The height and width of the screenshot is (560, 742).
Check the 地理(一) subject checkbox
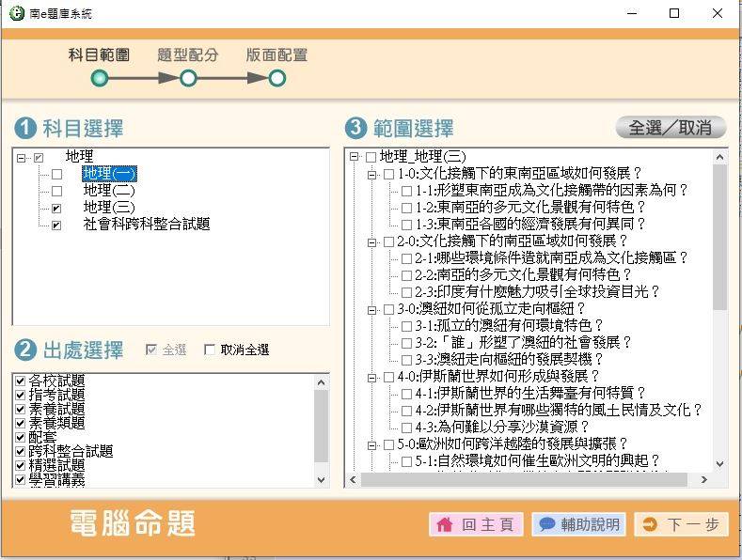pyautogui.click(x=56, y=175)
